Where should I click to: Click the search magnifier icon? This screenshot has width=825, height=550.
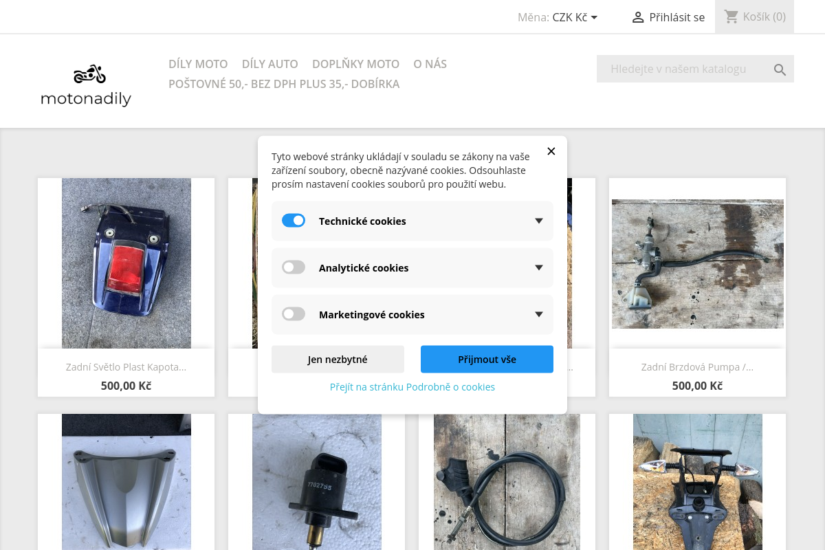(780, 69)
